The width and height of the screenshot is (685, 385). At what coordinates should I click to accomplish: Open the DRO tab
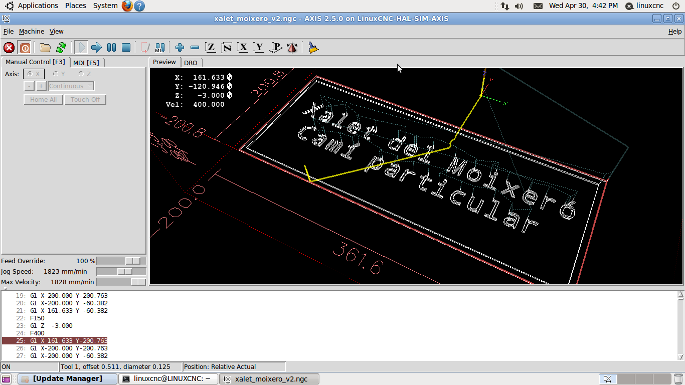coord(191,63)
